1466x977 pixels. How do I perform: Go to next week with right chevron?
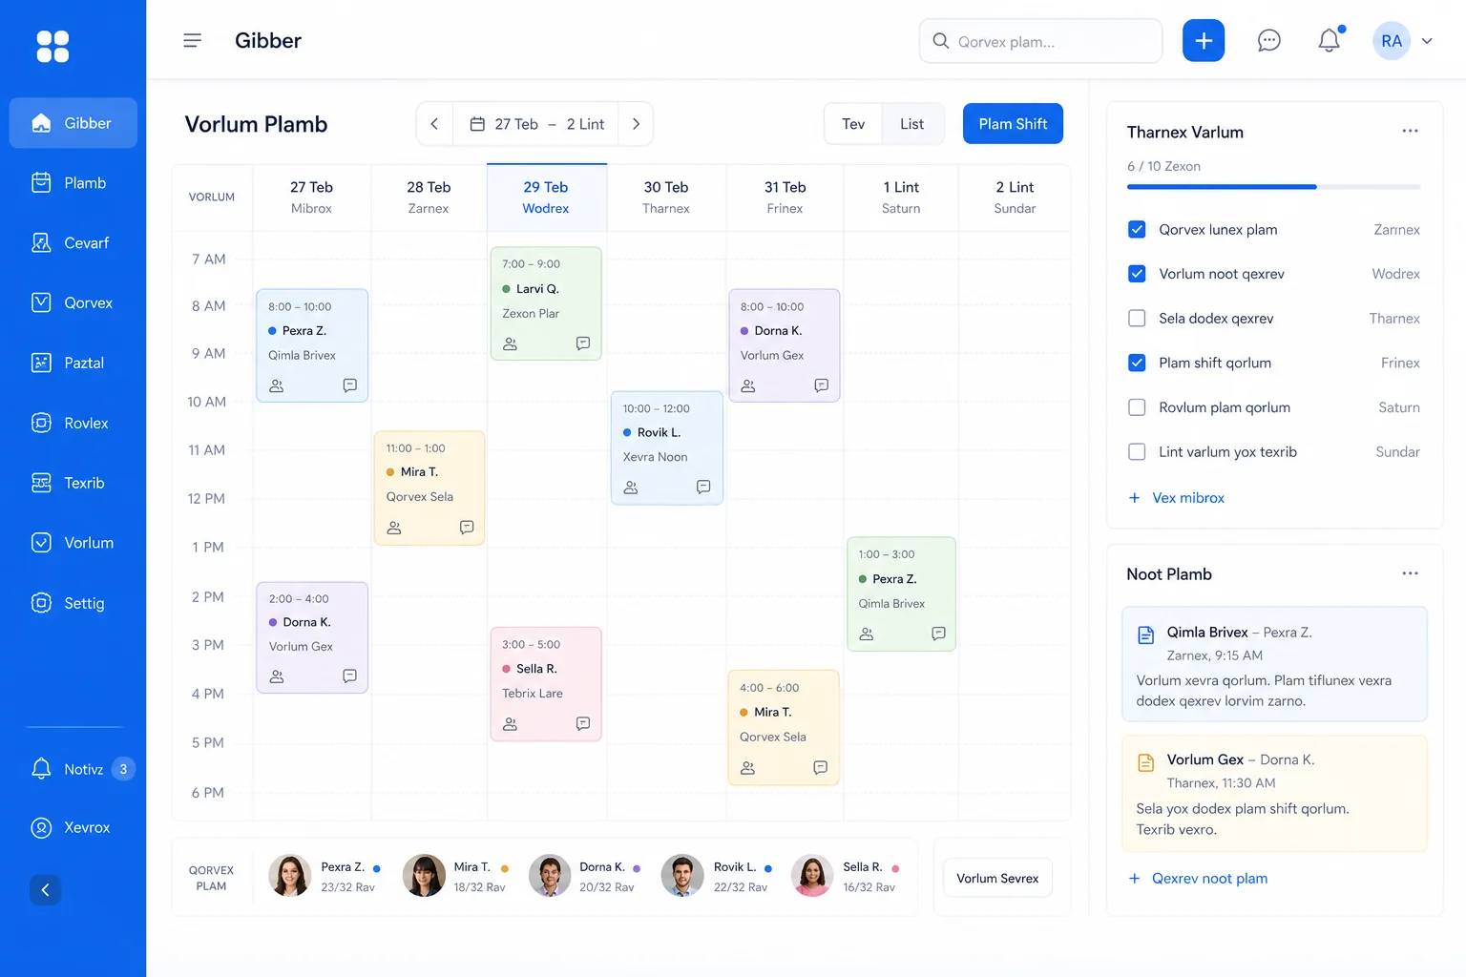636,124
